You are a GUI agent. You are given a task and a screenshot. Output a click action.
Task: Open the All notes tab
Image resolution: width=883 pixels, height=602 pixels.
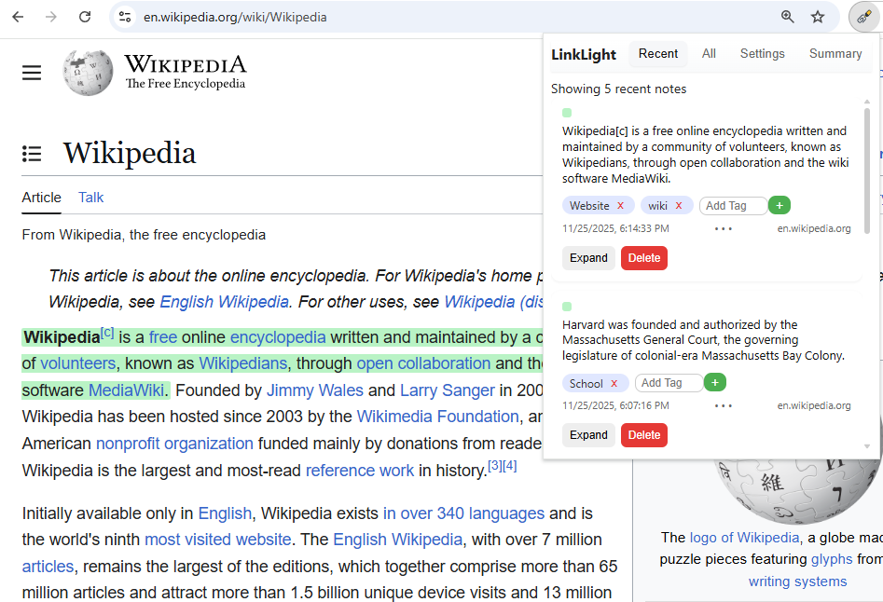(x=709, y=53)
